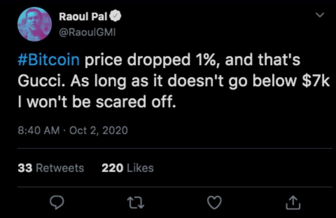Viewport: 336px width, 218px height.
Task: Expand the tweet options chevron
Action: point(320,15)
